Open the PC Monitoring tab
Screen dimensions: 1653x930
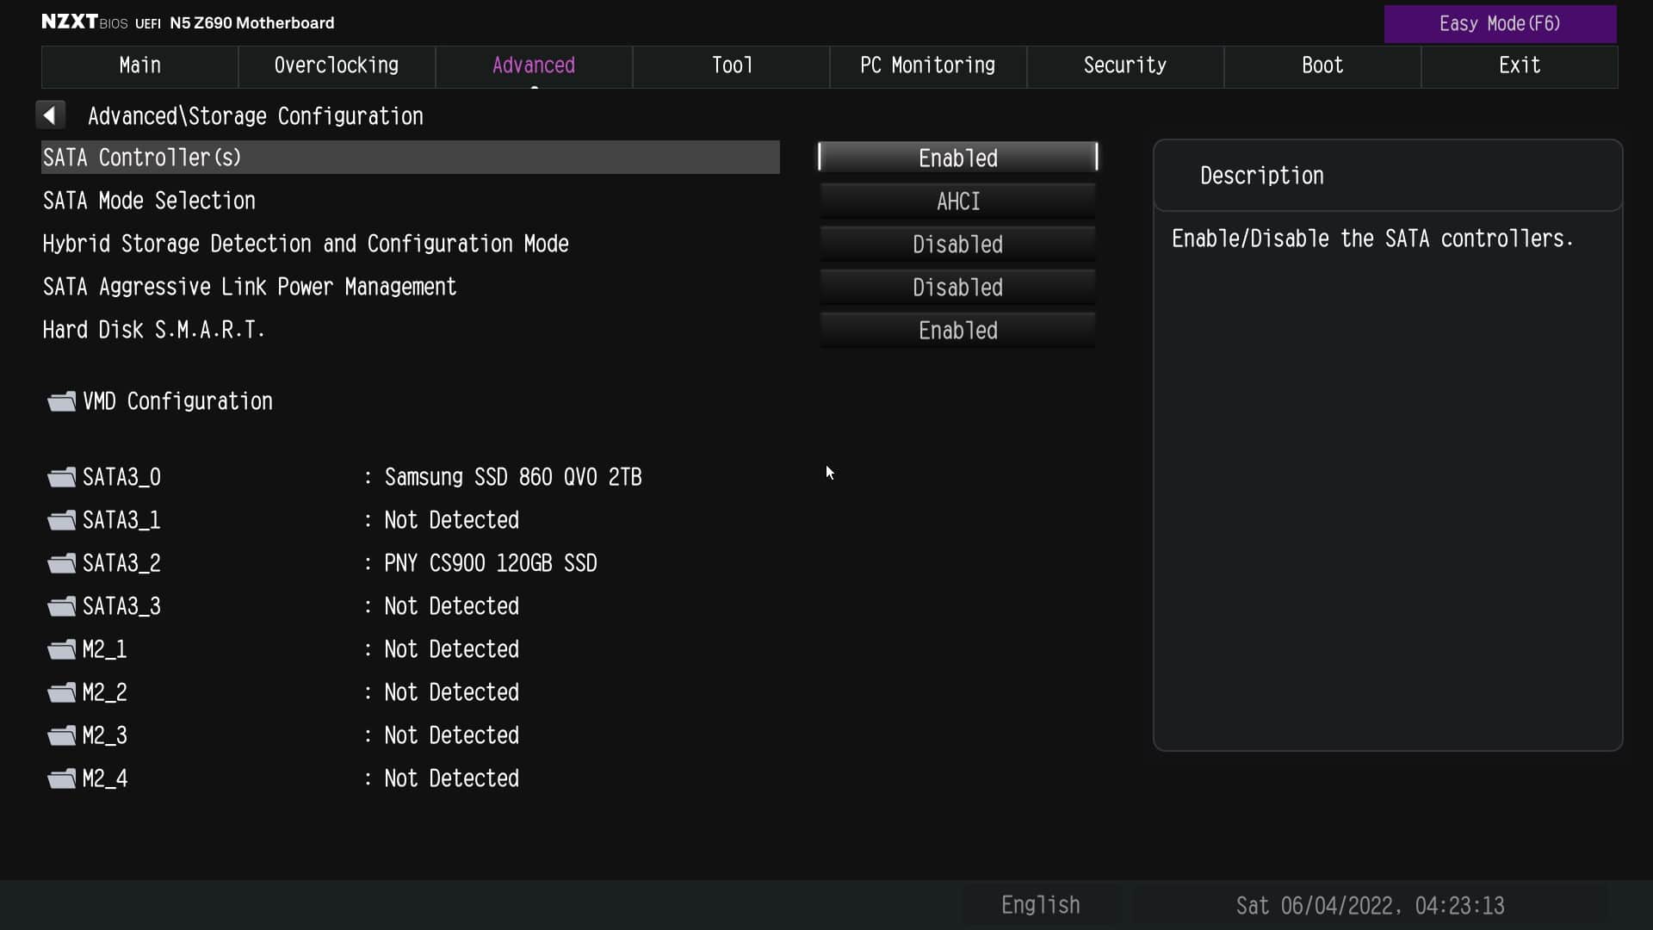point(928,66)
